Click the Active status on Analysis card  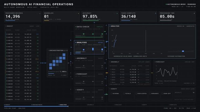(100, 43)
